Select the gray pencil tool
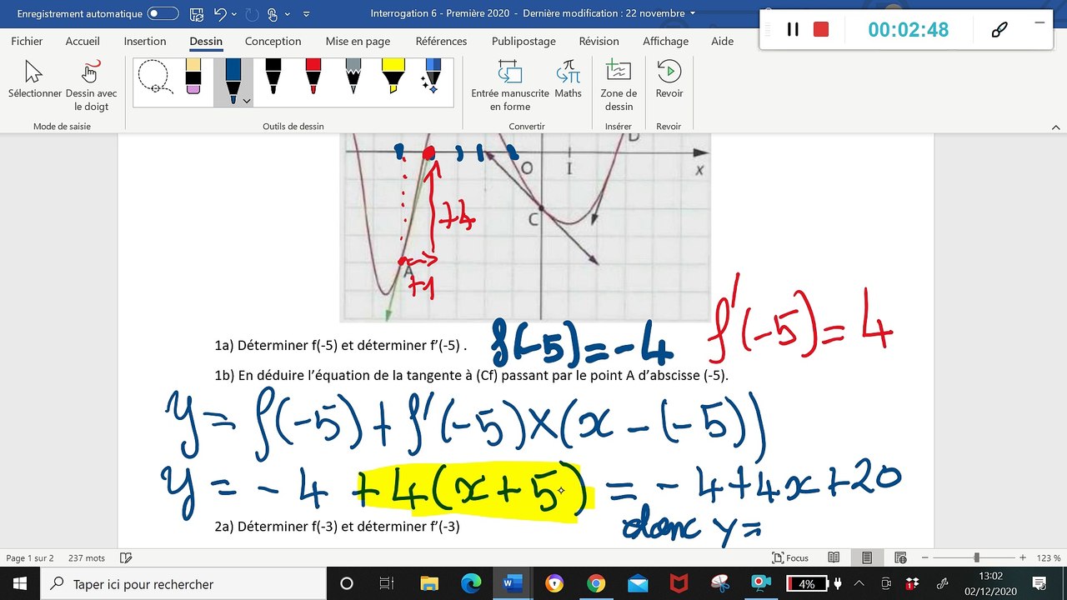This screenshot has width=1067, height=600. pos(353,77)
